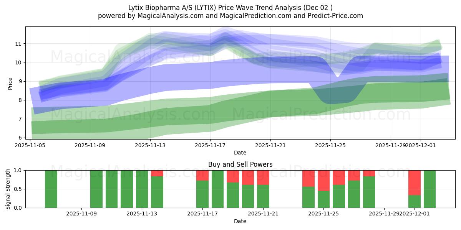
Task: Select the first green bar in Buy and Sell Powers
Action: coord(51,188)
